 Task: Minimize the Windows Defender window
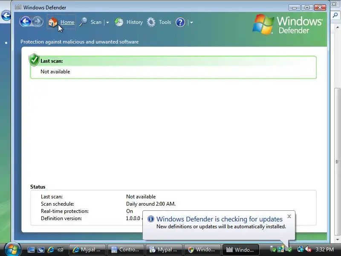(x=294, y=8)
